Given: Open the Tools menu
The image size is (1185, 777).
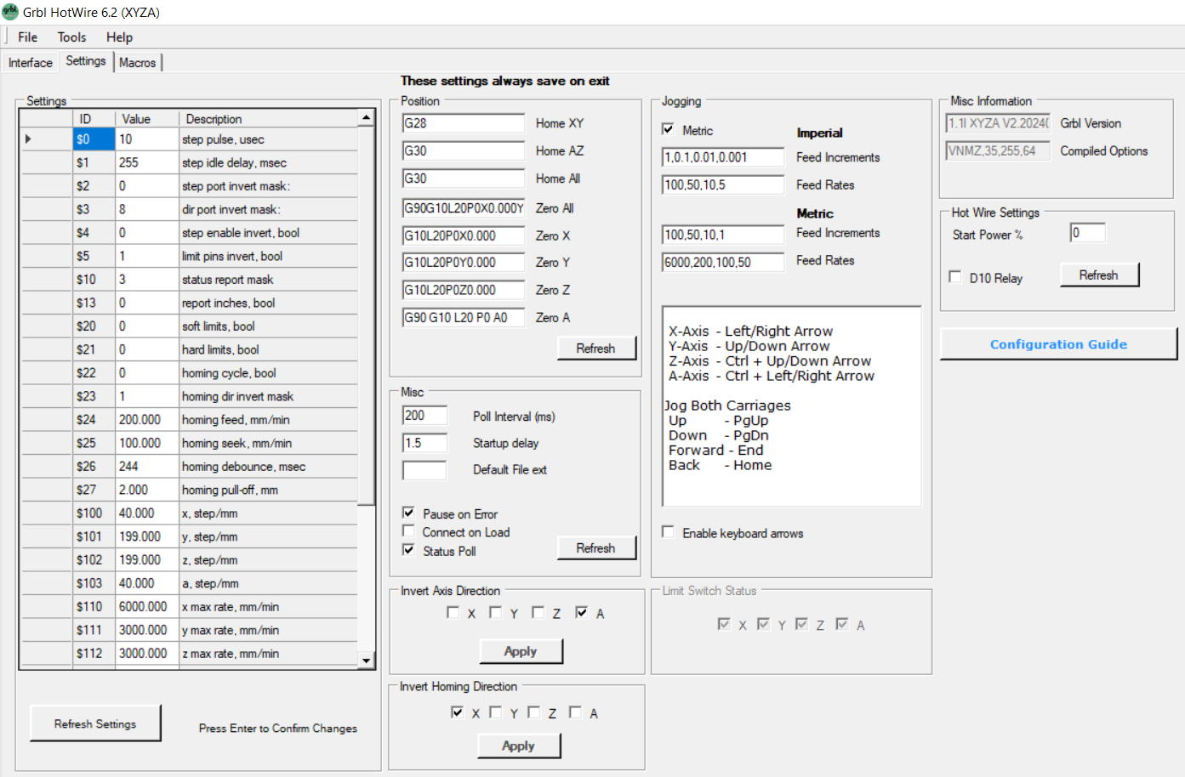Looking at the screenshot, I should pyautogui.click(x=71, y=37).
